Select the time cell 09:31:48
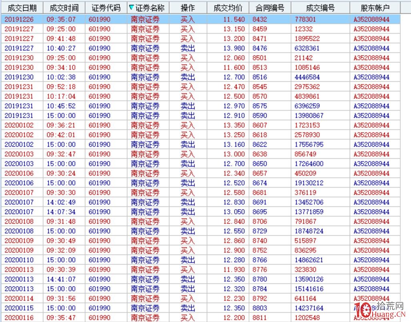The image size is (411, 322). [x=61, y=222]
